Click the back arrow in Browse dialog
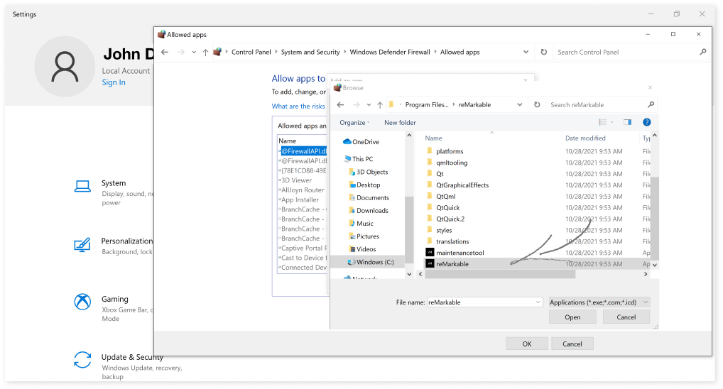The image size is (723, 389). pos(341,105)
